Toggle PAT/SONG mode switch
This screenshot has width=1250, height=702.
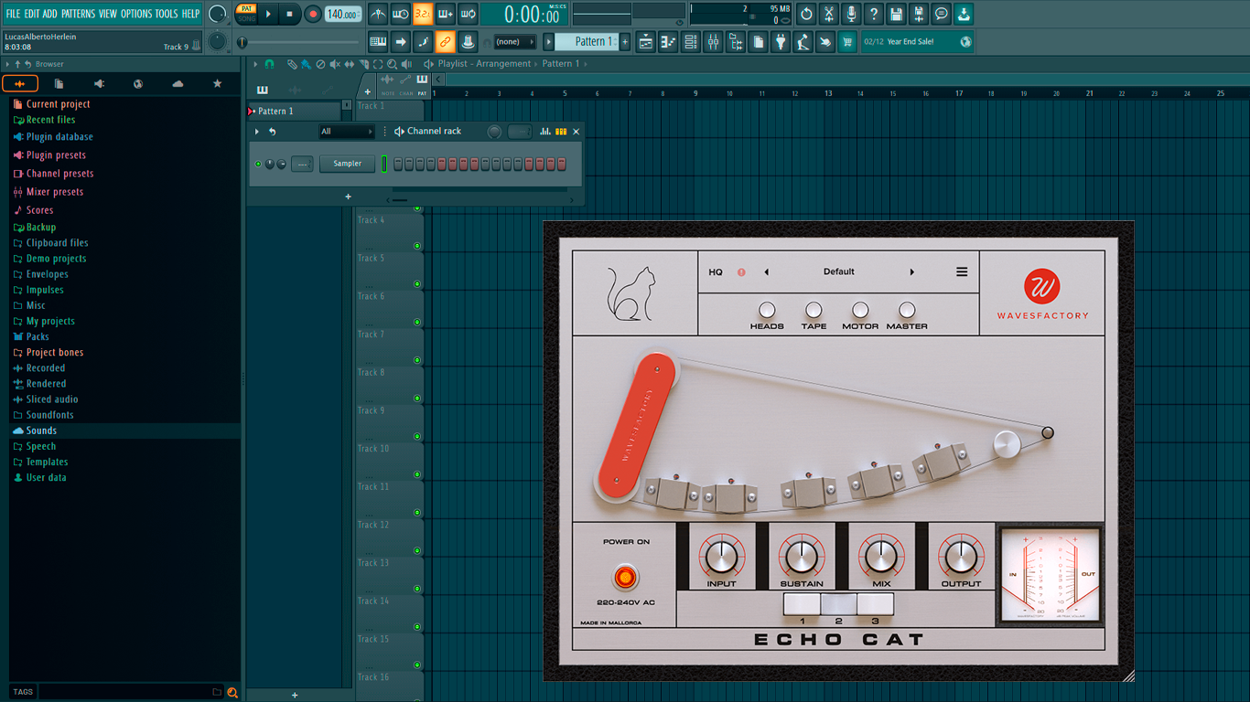(x=246, y=14)
